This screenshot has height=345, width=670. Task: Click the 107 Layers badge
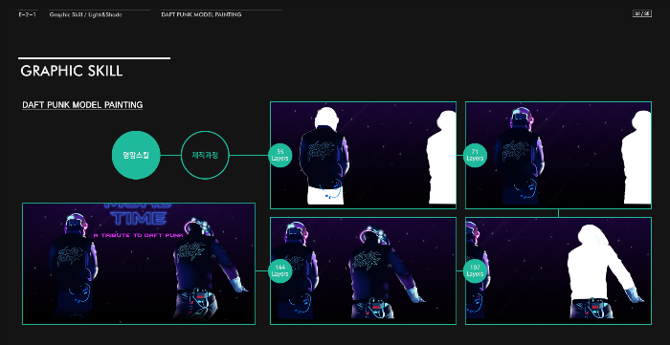point(475,270)
